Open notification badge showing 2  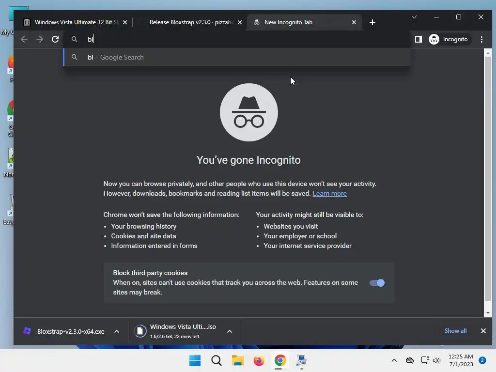pyautogui.click(x=482, y=360)
